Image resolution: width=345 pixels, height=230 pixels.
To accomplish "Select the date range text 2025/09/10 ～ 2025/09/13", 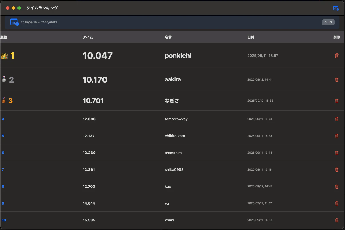I will click(x=39, y=22).
